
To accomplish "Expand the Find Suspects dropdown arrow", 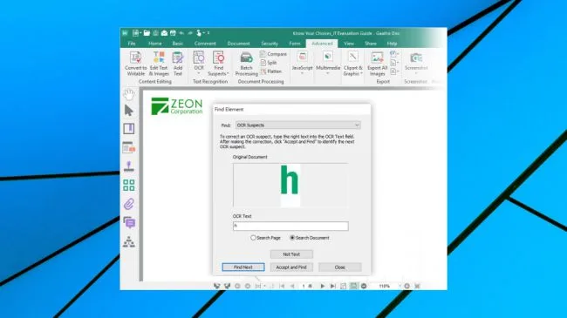I will point(228,73).
